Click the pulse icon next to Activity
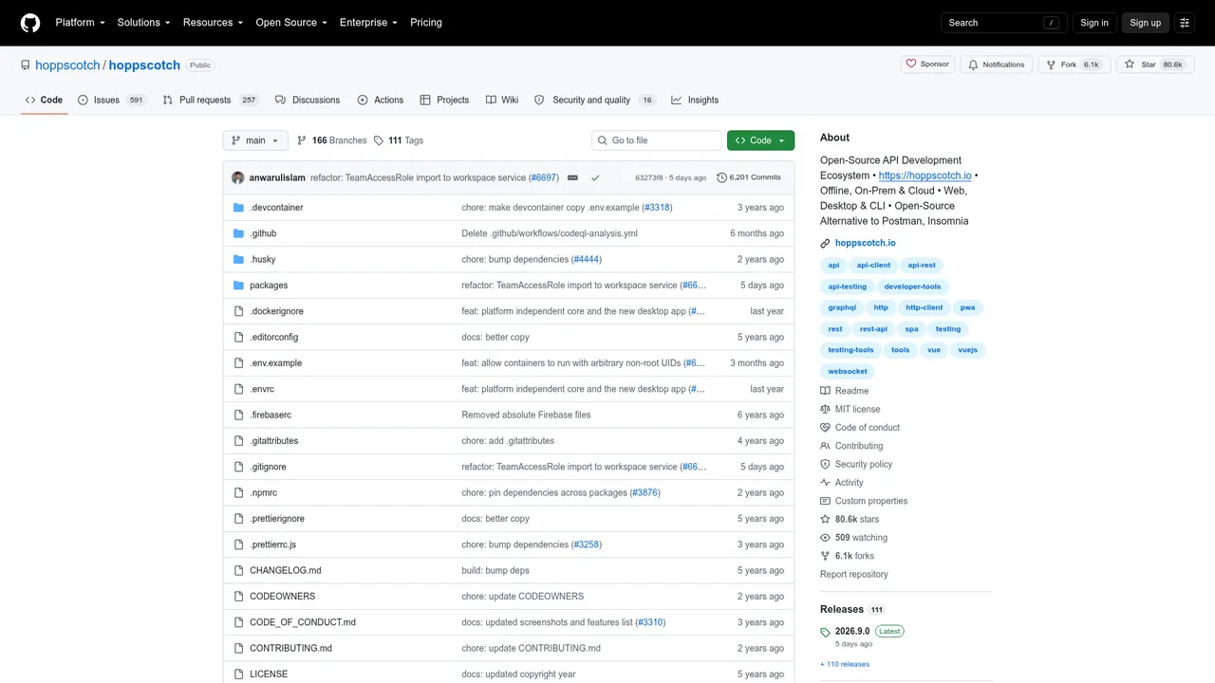 (826, 482)
